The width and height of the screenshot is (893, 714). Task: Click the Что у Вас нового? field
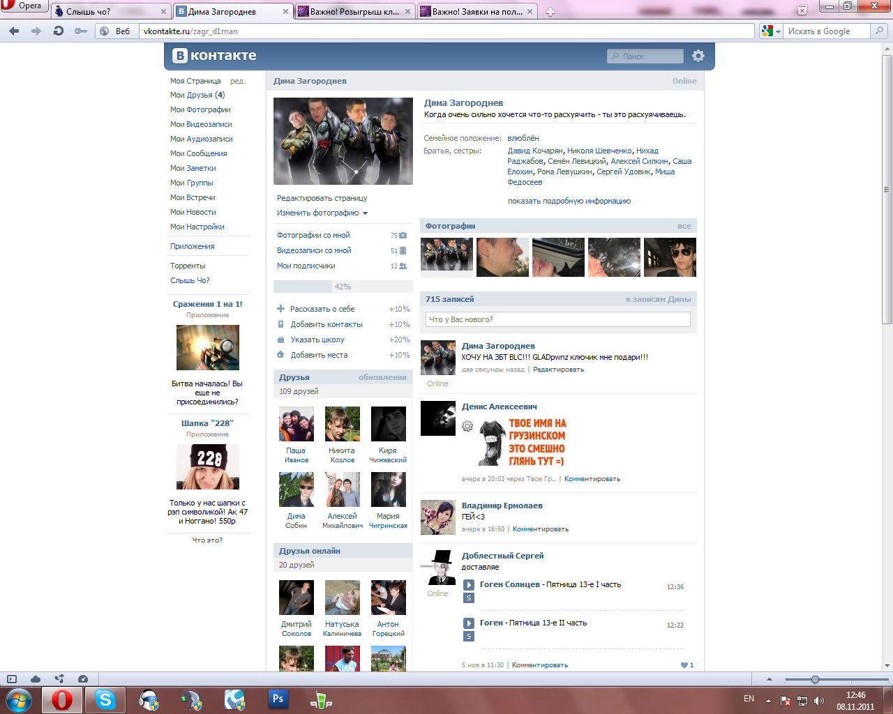(x=557, y=319)
